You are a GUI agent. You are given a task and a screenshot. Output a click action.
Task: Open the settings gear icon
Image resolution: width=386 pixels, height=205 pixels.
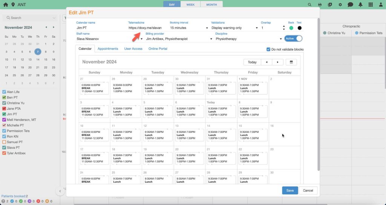[340, 5]
